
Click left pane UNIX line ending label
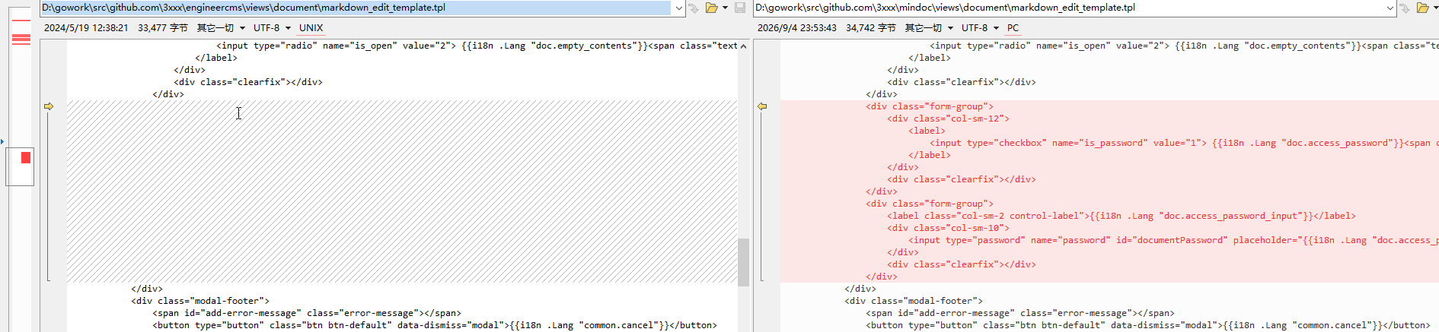point(311,28)
